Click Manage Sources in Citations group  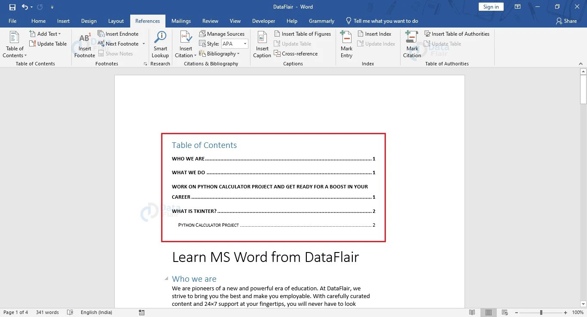click(222, 34)
